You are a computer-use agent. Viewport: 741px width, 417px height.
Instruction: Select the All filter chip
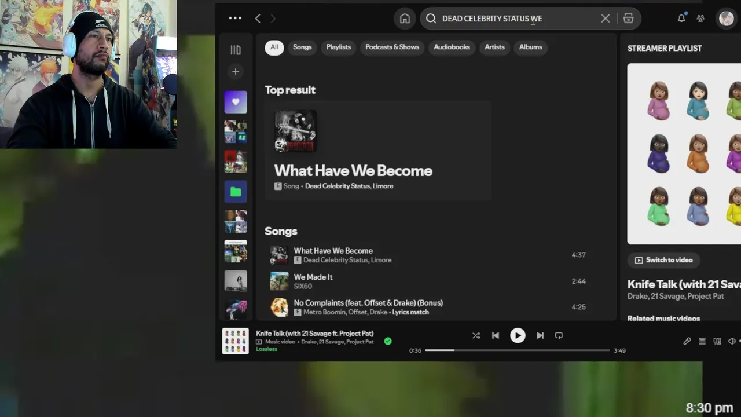(274, 47)
